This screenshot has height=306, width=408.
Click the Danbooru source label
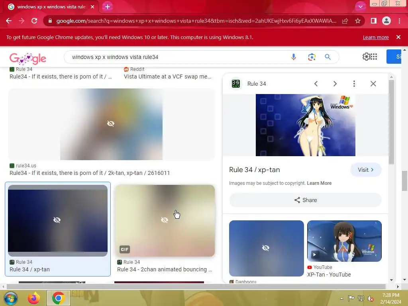point(245,282)
